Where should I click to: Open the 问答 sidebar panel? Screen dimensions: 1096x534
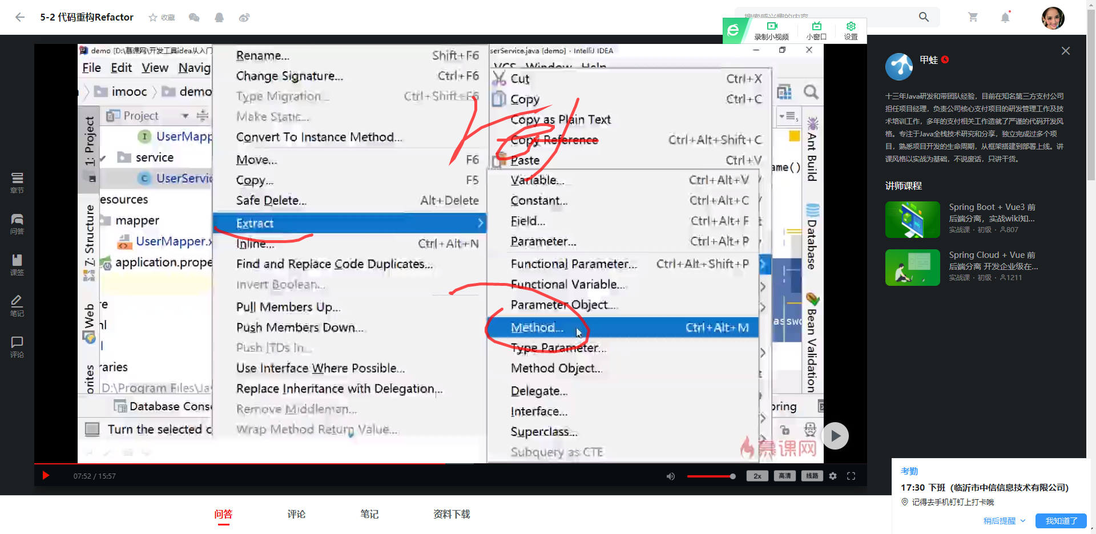[x=17, y=224]
